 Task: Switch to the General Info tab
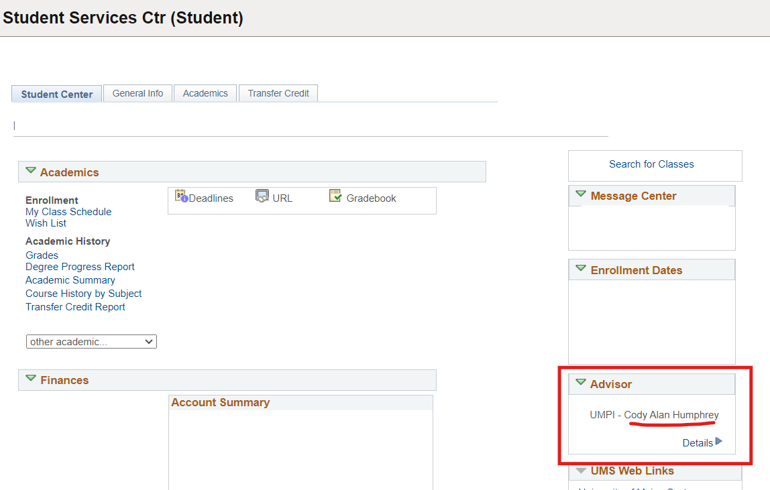click(137, 93)
